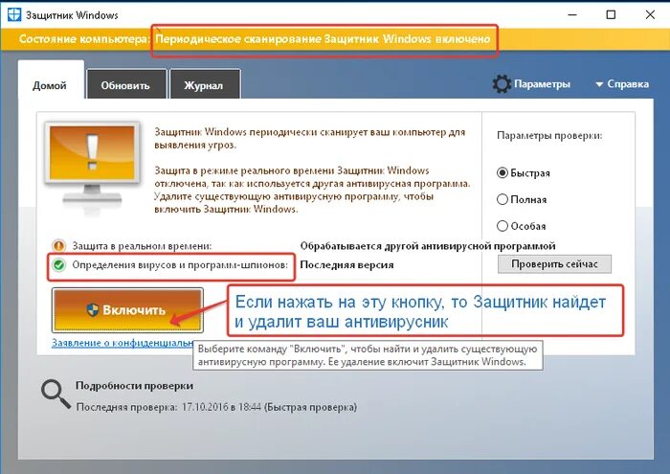The width and height of the screenshot is (670, 474).
Task: Click 'Защита в реальном времени:' label
Action: [142, 246]
